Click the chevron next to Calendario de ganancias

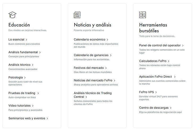[111, 55]
